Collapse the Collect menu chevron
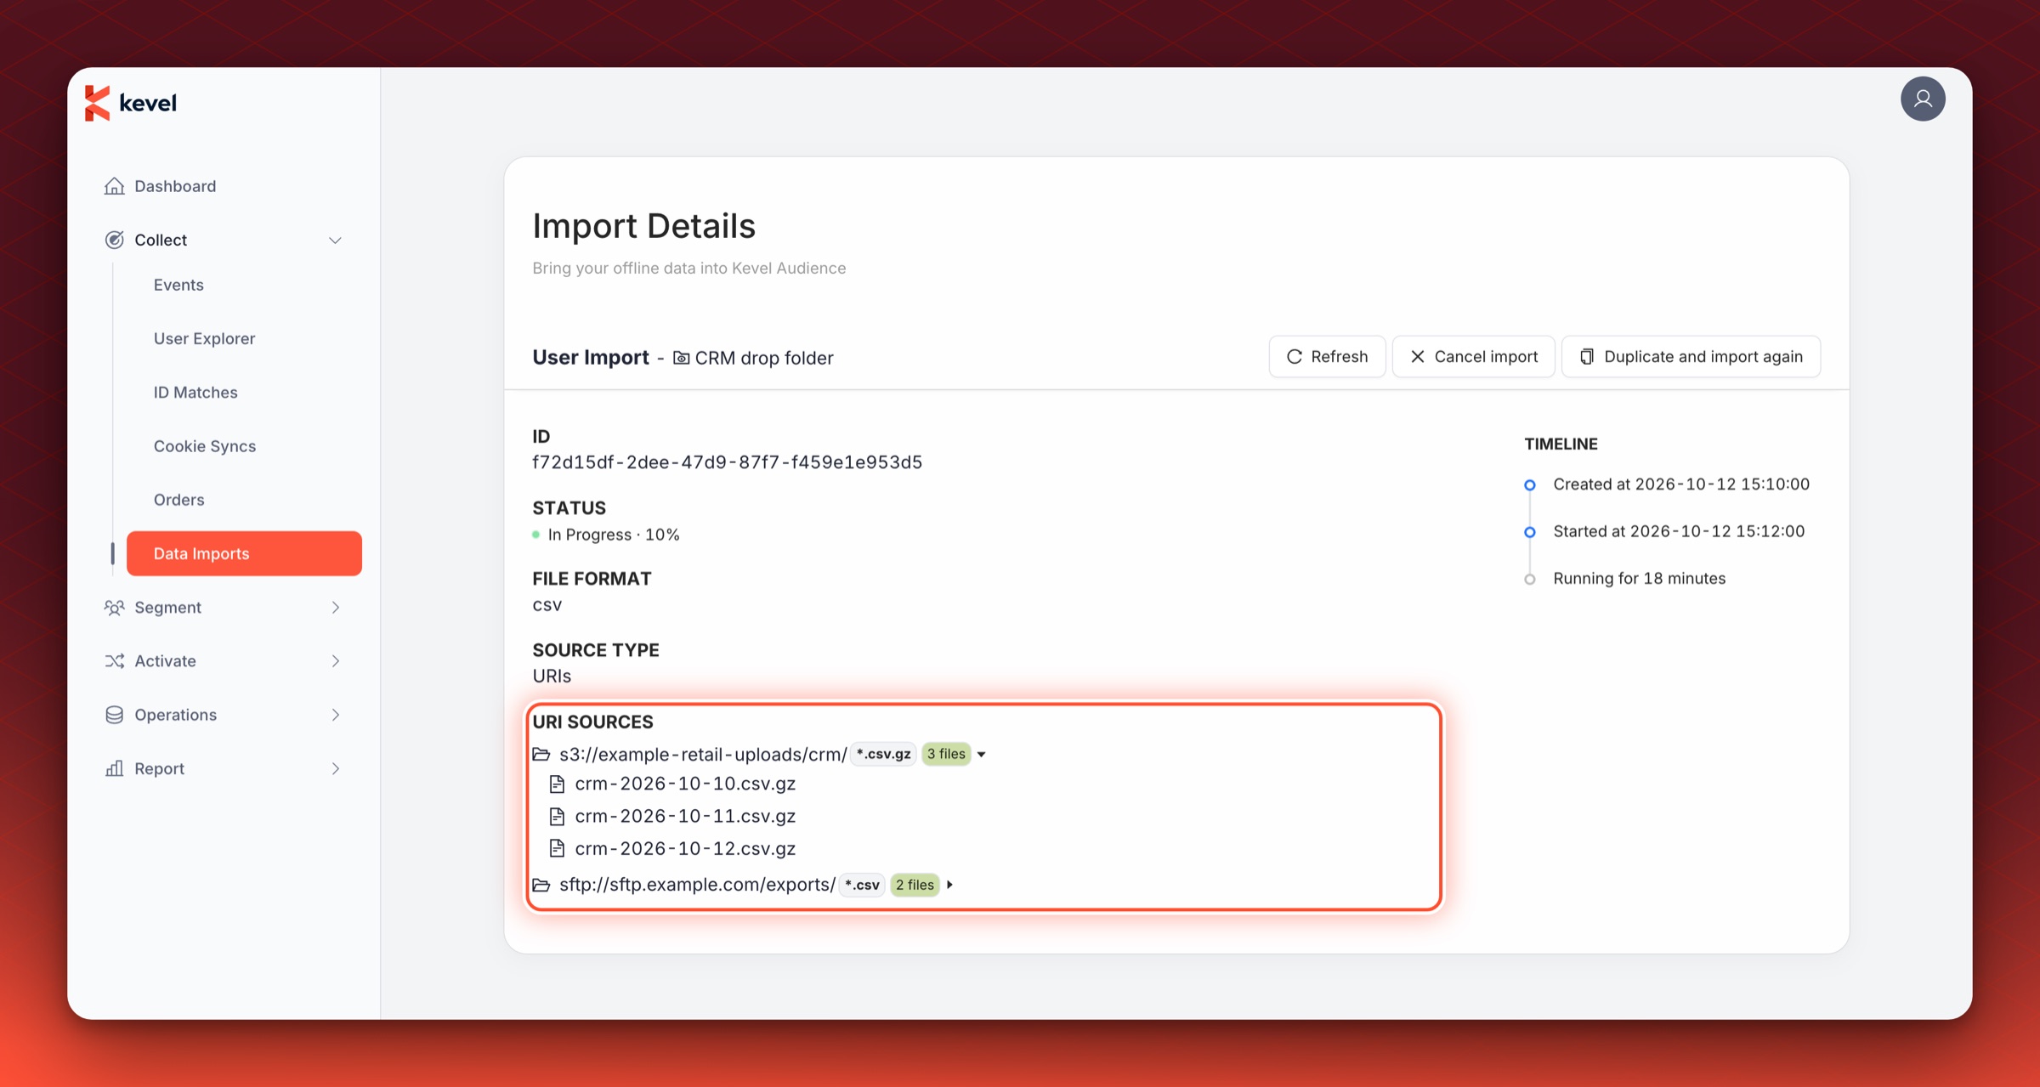The image size is (2040, 1087). pos(335,241)
